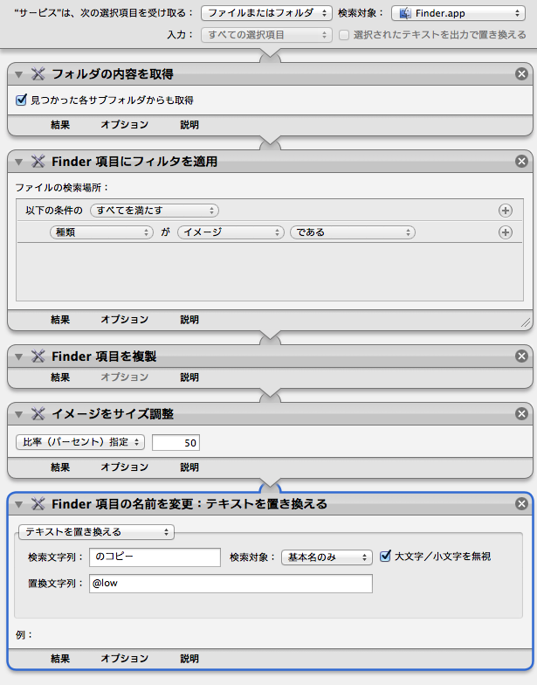
Task: Show 説明 of フォルダの内容を取得 action
Action: 189,125
